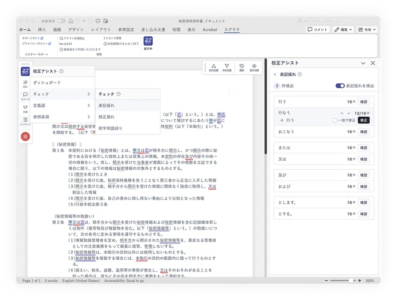
Task: Click the undo icon in the title bar
Action: coord(78,21)
